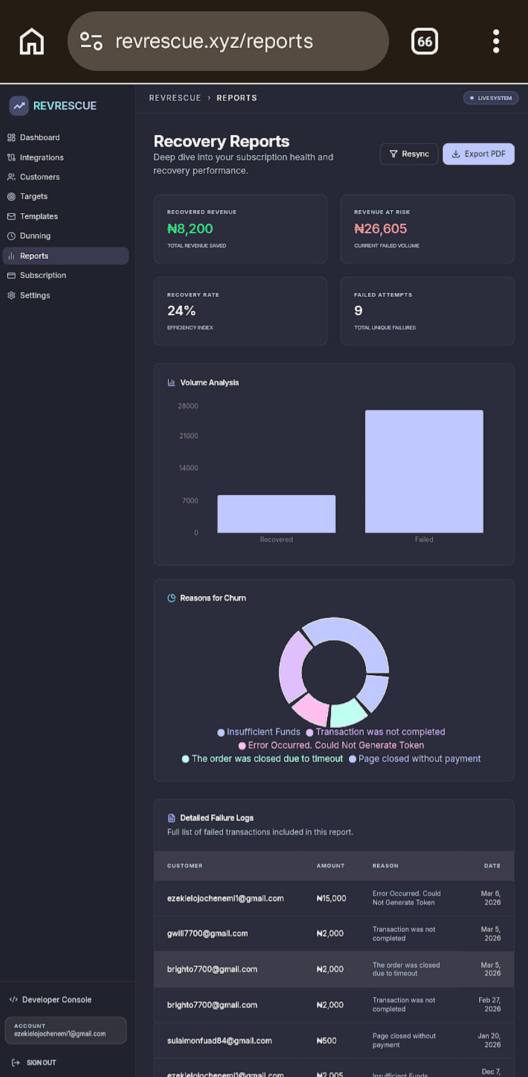Open the browser three-dot overflow menu
The image size is (528, 1077).
(496, 42)
